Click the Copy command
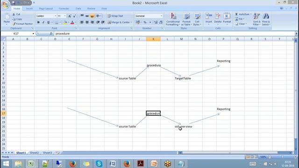This screenshot has width=299, height=168. (17, 19)
